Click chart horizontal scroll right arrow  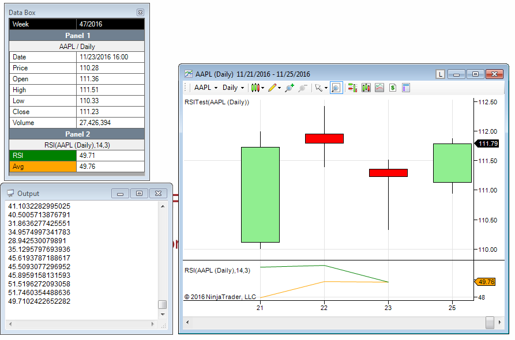(x=499, y=322)
